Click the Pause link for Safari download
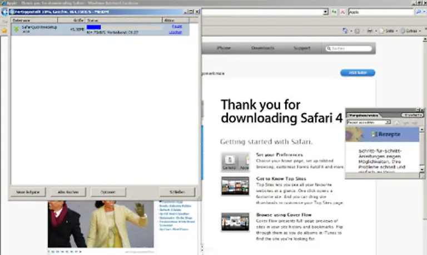Screen dimensions: 427x255 tap(177, 27)
